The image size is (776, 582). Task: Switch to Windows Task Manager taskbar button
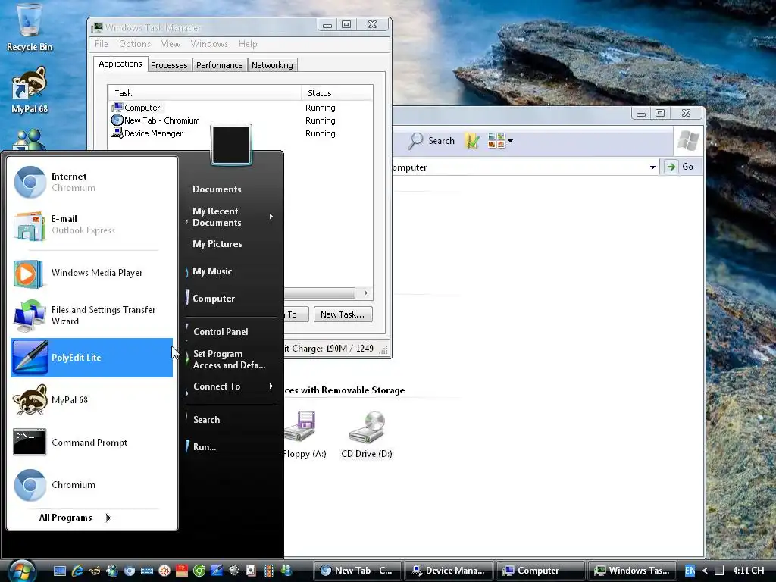point(631,571)
